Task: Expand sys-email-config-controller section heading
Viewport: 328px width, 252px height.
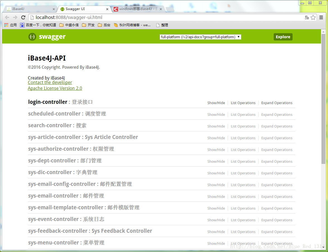Action: (62, 184)
